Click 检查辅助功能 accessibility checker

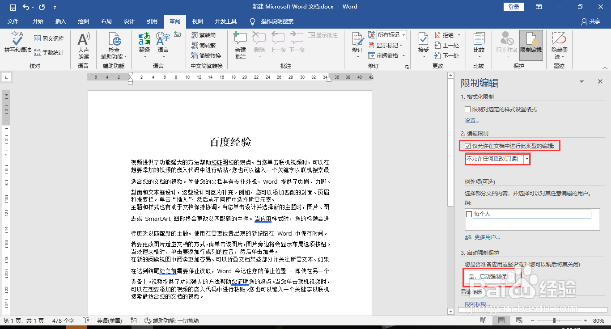tap(114, 46)
